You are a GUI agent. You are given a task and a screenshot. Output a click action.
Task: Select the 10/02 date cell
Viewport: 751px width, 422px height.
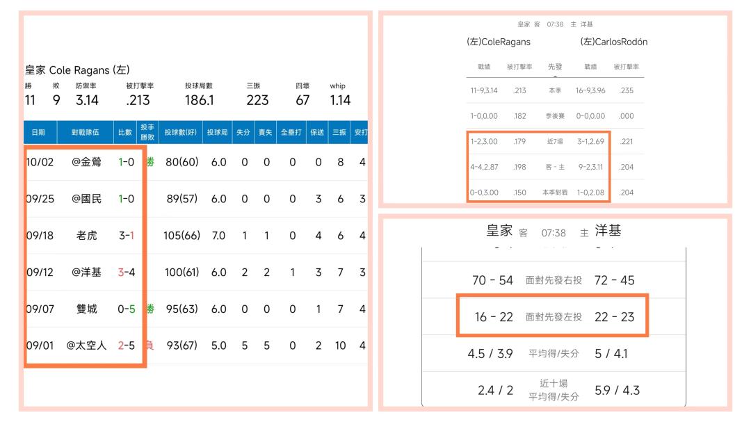[40, 163]
